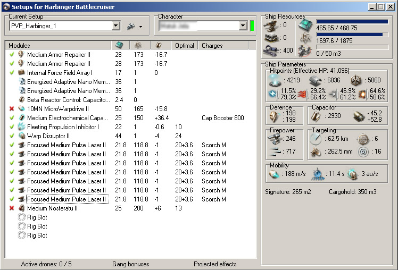
Task: Open the arrow menu beside ship icon
Action: pos(140,27)
